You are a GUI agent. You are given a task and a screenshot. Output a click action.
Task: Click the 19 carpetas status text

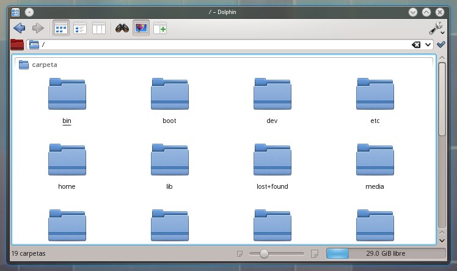click(28, 253)
